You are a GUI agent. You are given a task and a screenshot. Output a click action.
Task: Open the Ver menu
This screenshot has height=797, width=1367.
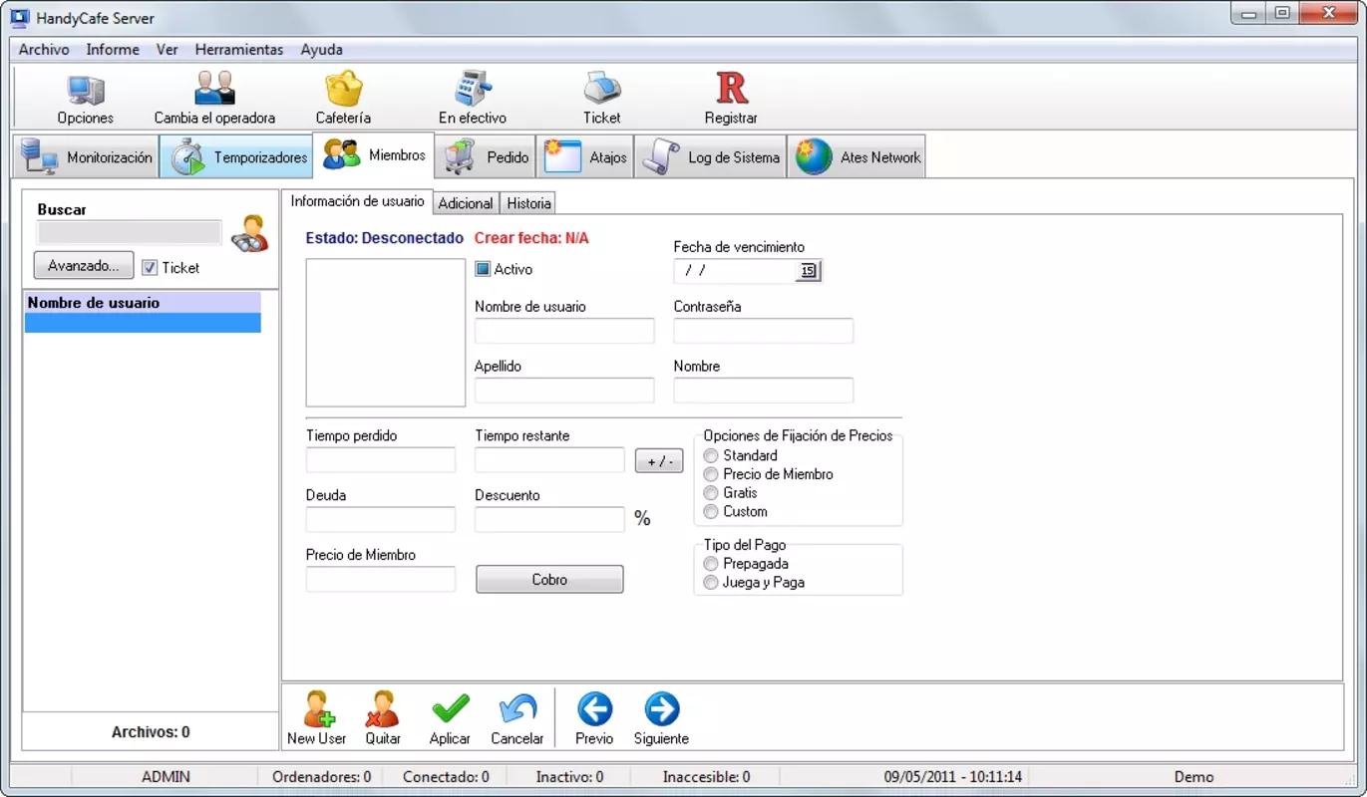(167, 49)
